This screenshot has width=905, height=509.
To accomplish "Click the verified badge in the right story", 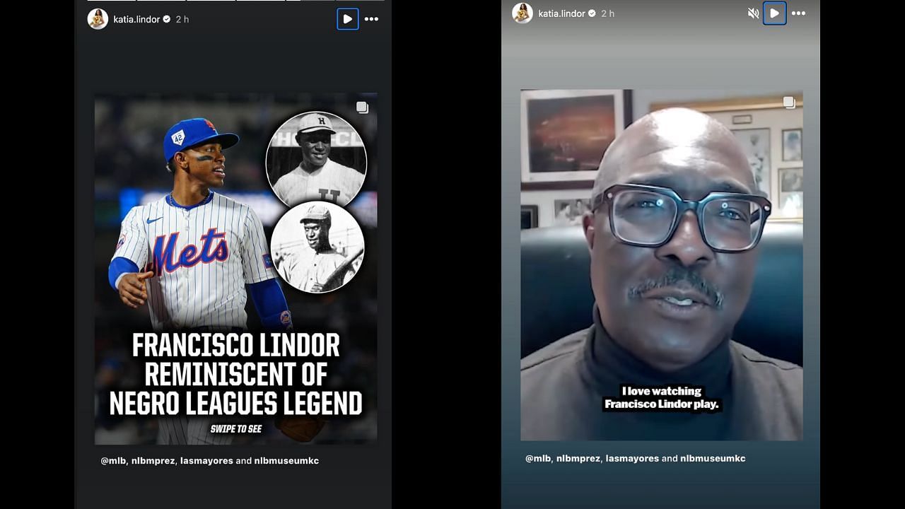I will coord(592,13).
